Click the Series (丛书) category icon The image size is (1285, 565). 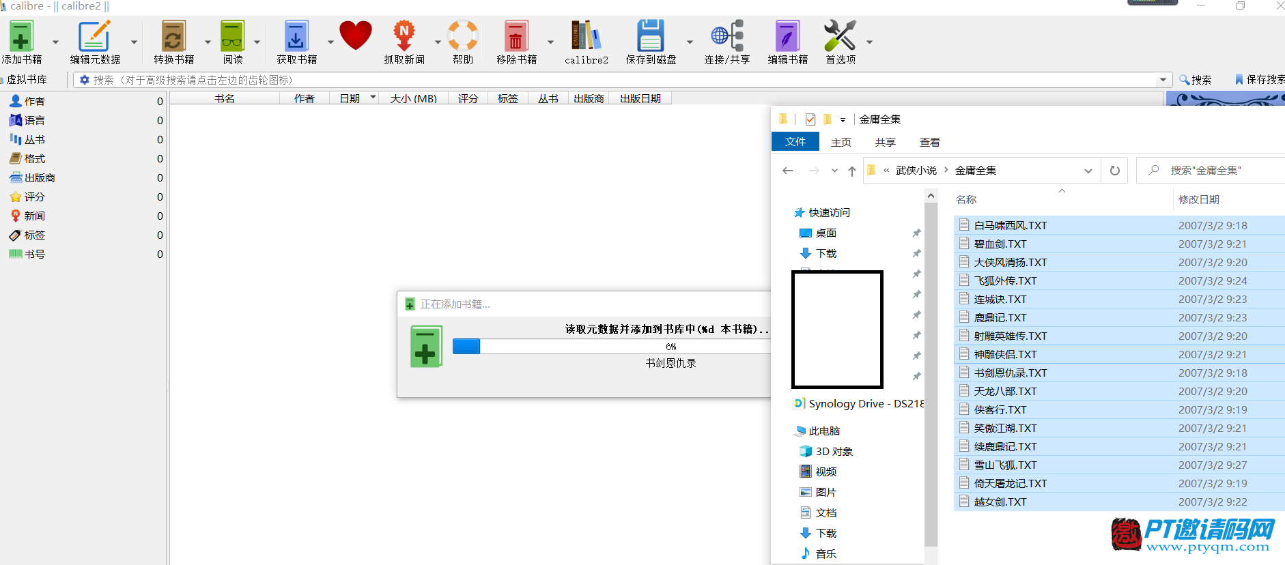click(16, 139)
